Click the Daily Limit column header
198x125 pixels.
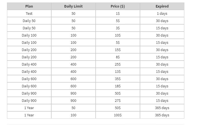(73, 6)
